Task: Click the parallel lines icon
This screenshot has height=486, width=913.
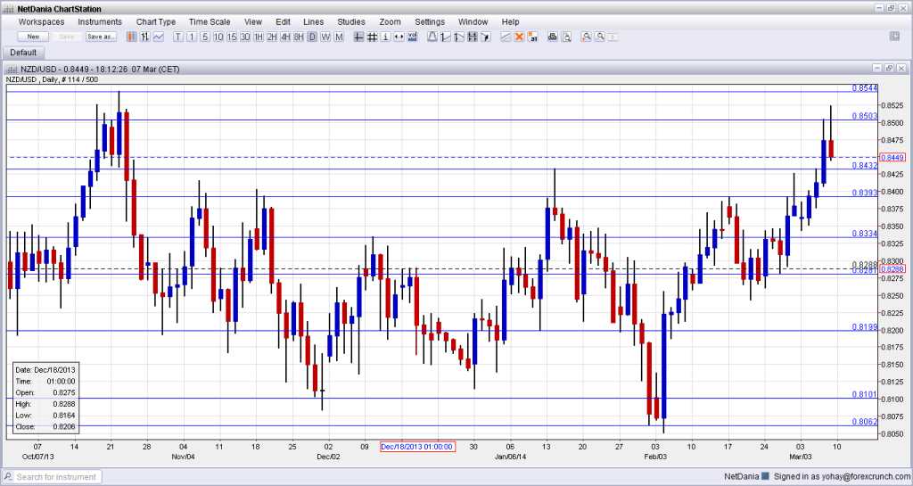Action: coord(506,37)
